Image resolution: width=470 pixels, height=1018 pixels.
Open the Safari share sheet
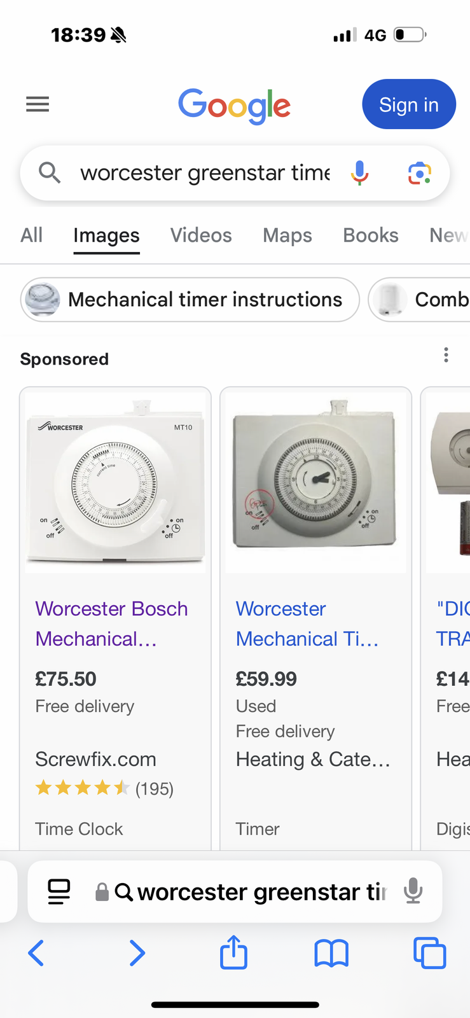tap(233, 952)
